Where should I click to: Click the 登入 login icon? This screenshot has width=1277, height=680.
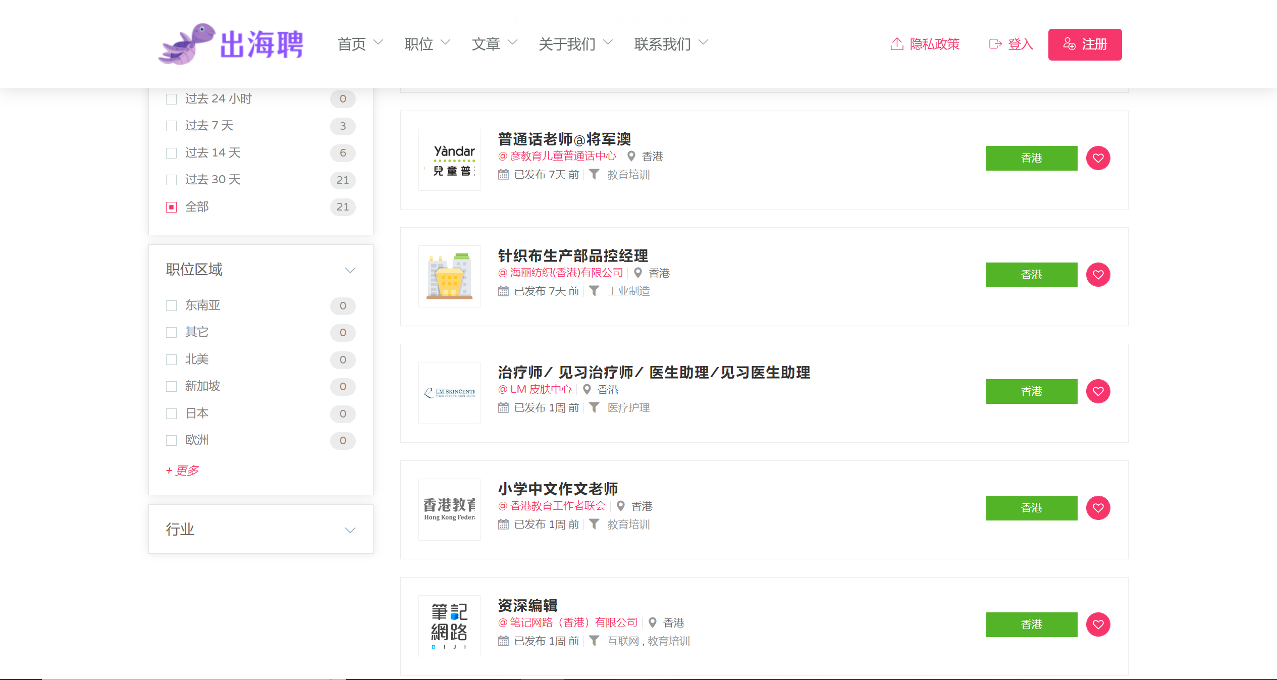click(x=995, y=44)
